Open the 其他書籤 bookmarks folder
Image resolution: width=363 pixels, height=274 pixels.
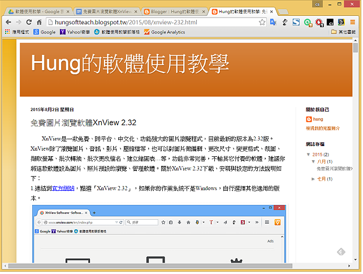click(x=343, y=32)
